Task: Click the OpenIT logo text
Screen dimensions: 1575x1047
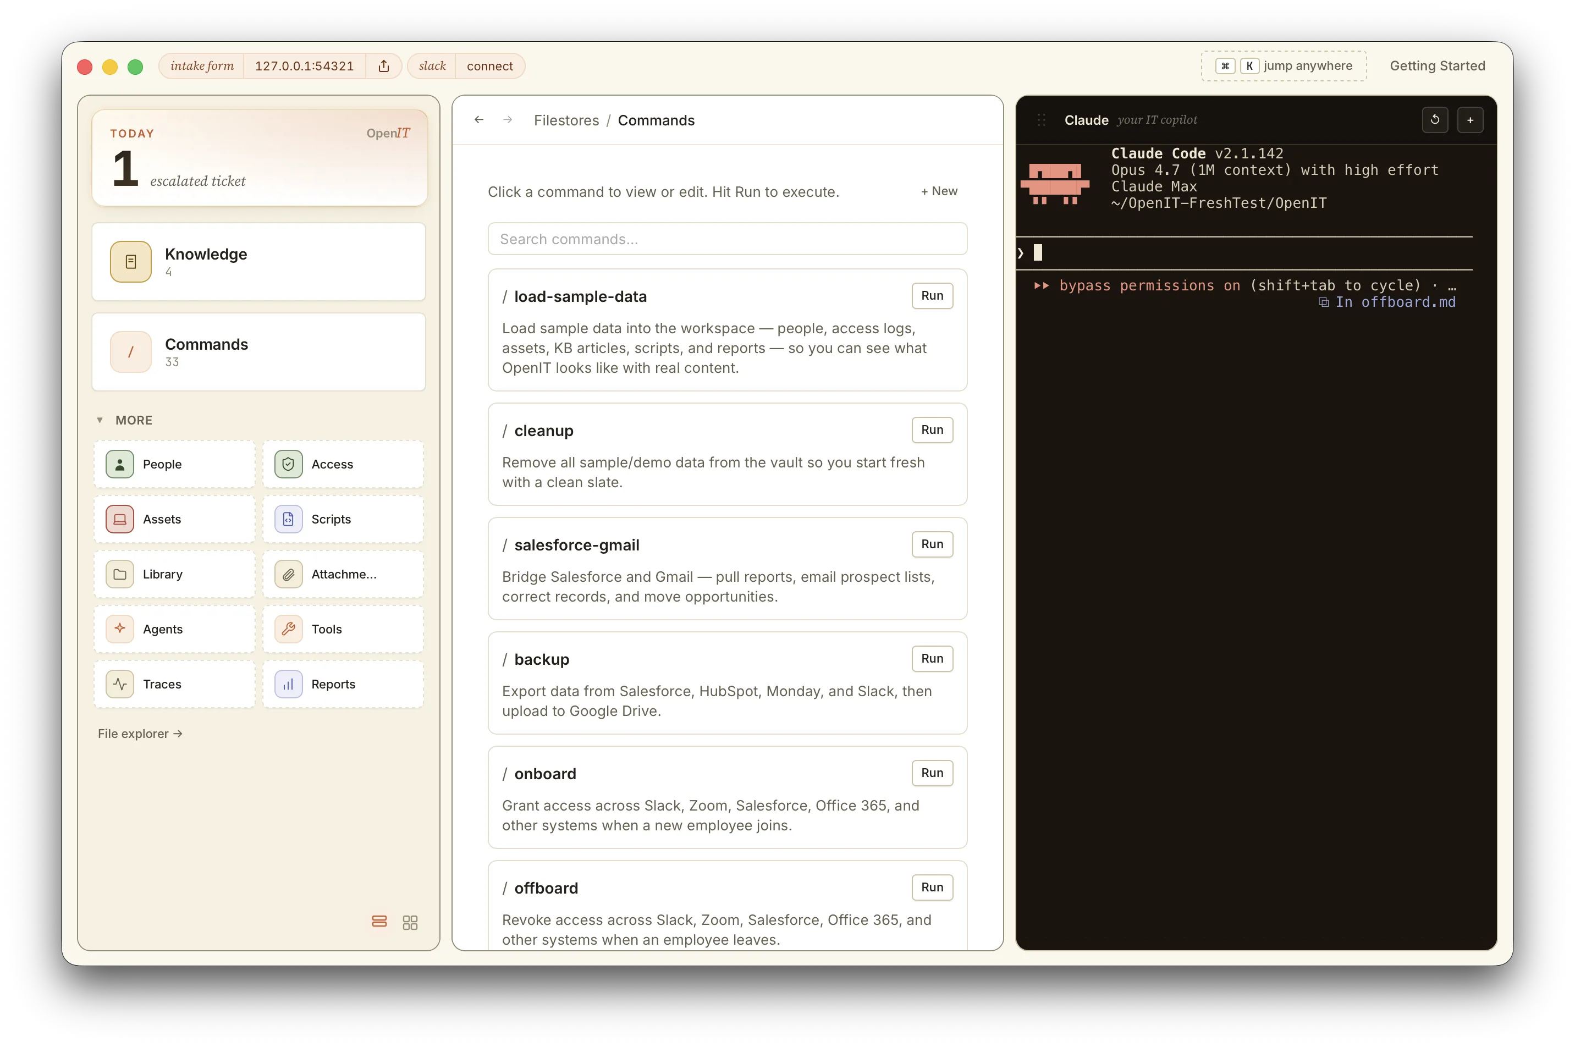Action: pyautogui.click(x=388, y=133)
